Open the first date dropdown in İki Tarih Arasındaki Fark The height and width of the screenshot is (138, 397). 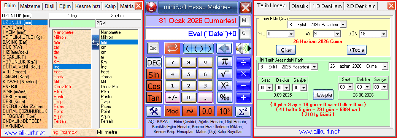pyautogui.click(x=314, y=67)
